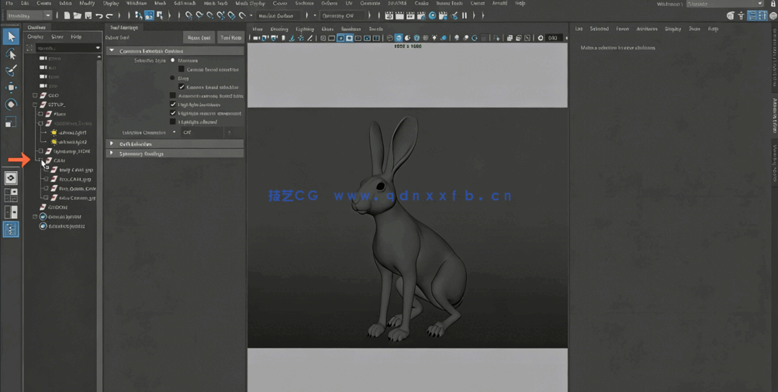Activate the Lasso Select tool
778x392 pixels.
click(x=11, y=54)
